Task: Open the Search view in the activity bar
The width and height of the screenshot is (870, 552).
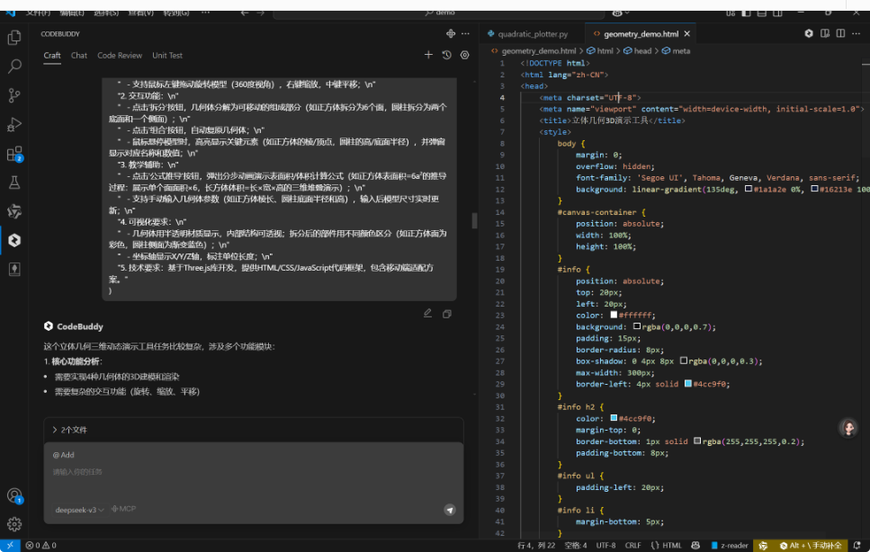Action: (x=14, y=67)
